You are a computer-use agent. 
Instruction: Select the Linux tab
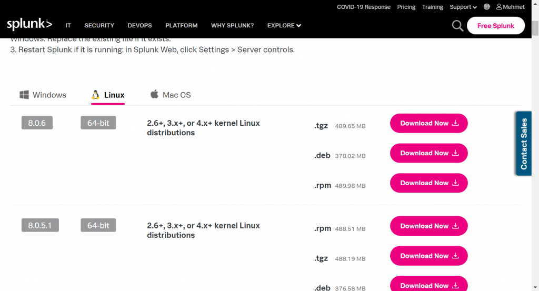[108, 95]
